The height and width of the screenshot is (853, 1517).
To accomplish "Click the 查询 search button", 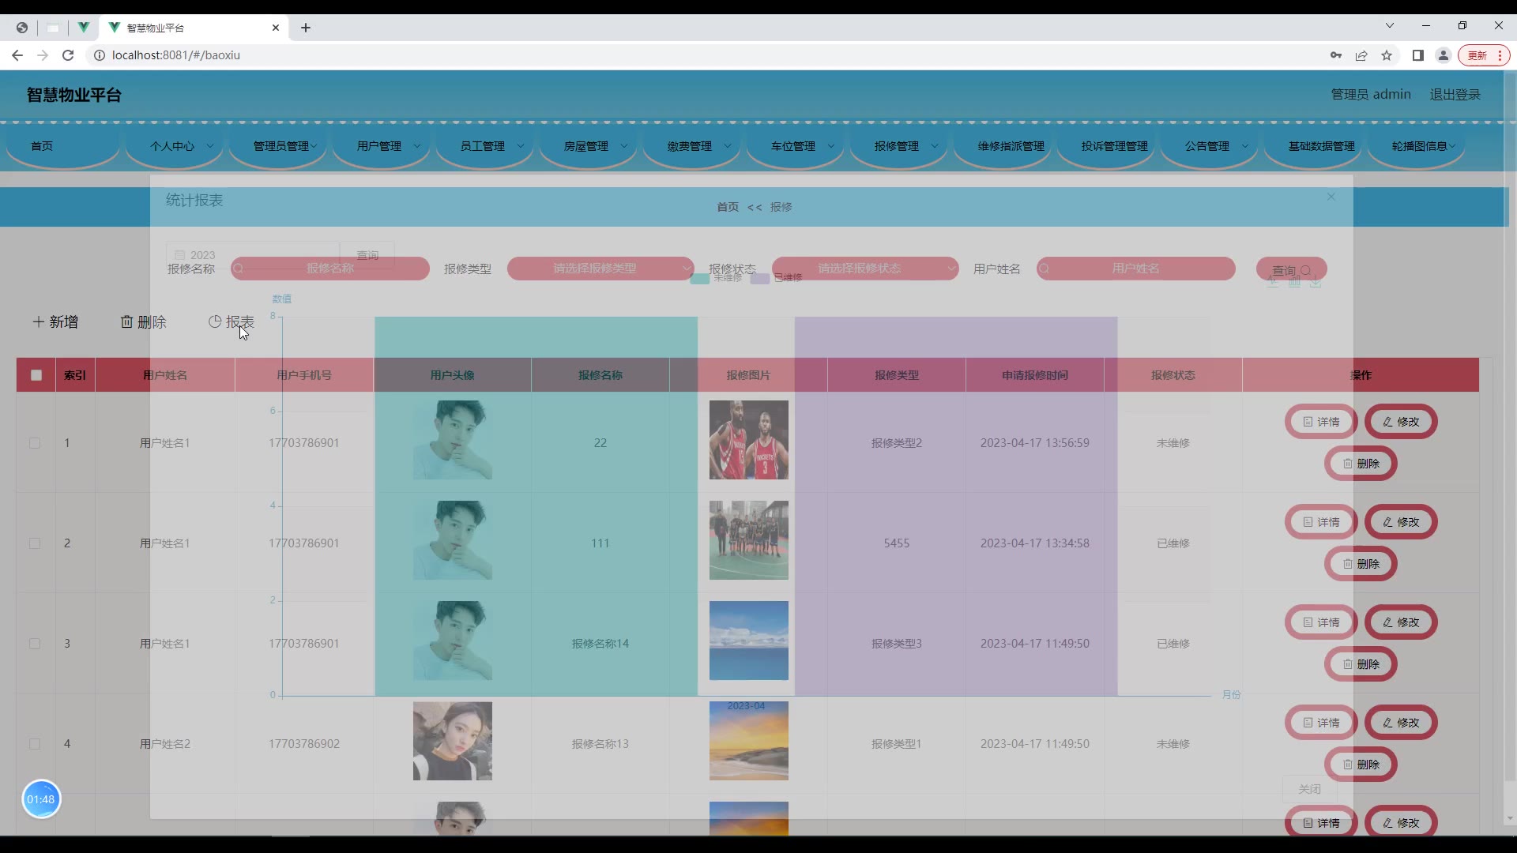I will 1292,269.
